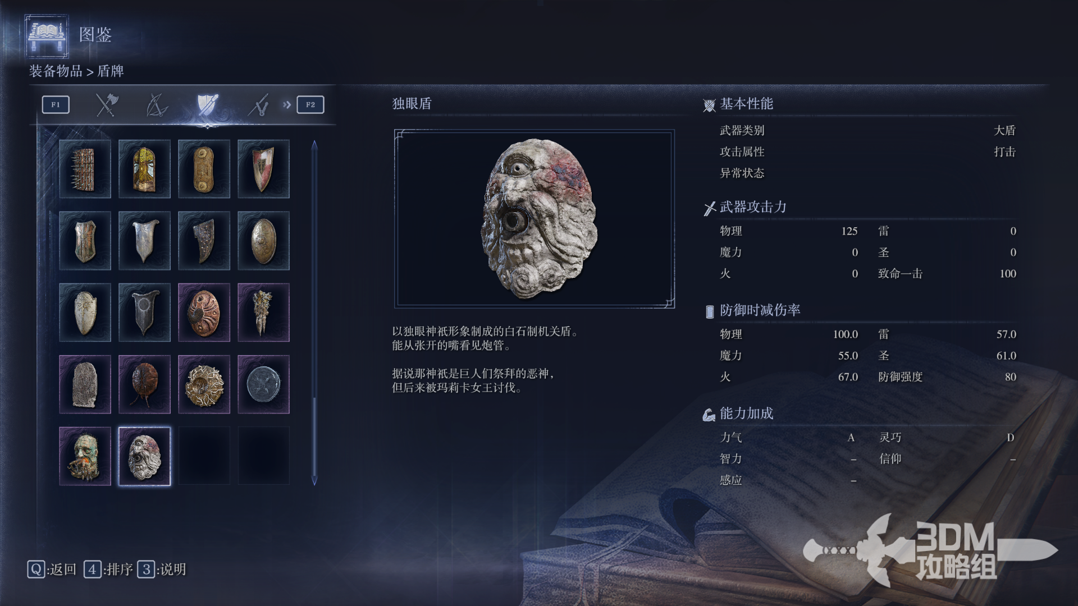
Task: Click the item list scrollbar down arrow
Action: click(314, 481)
